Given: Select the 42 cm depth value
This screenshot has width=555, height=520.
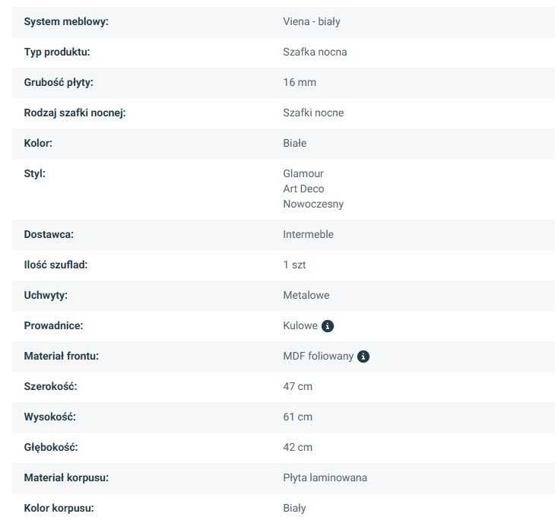Looking at the screenshot, I should (x=297, y=447).
